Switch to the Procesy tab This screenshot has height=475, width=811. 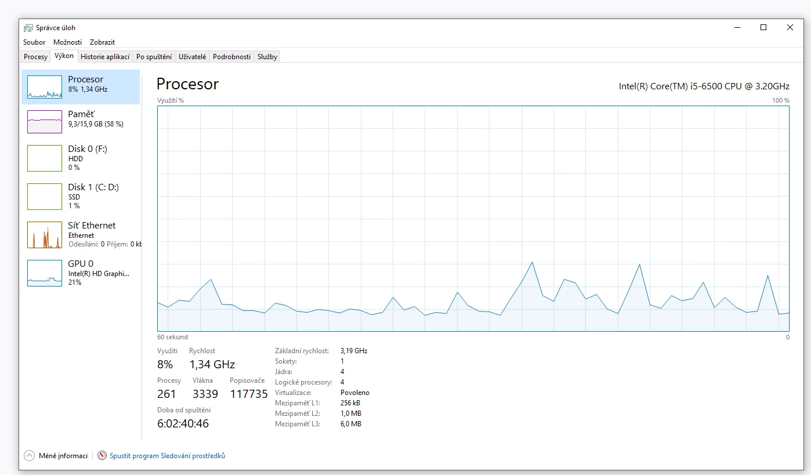coord(35,57)
